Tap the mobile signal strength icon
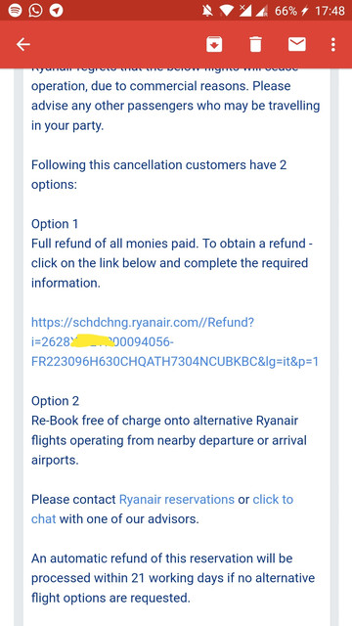The height and width of the screenshot is (626, 352). click(261, 11)
